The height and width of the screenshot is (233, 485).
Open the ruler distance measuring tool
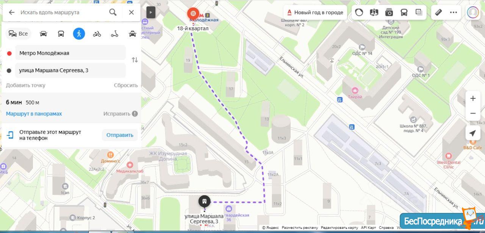pyautogui.click(x=438, y=12)
